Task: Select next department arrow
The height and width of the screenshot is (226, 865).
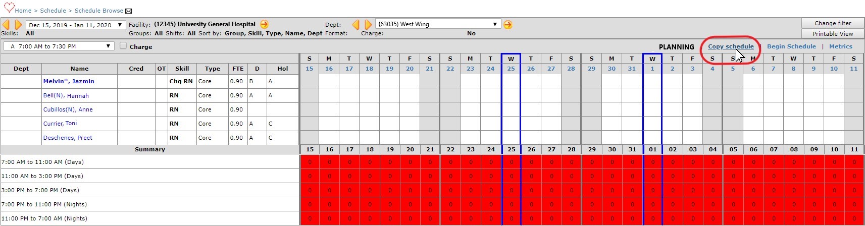Action: point(368,25)
